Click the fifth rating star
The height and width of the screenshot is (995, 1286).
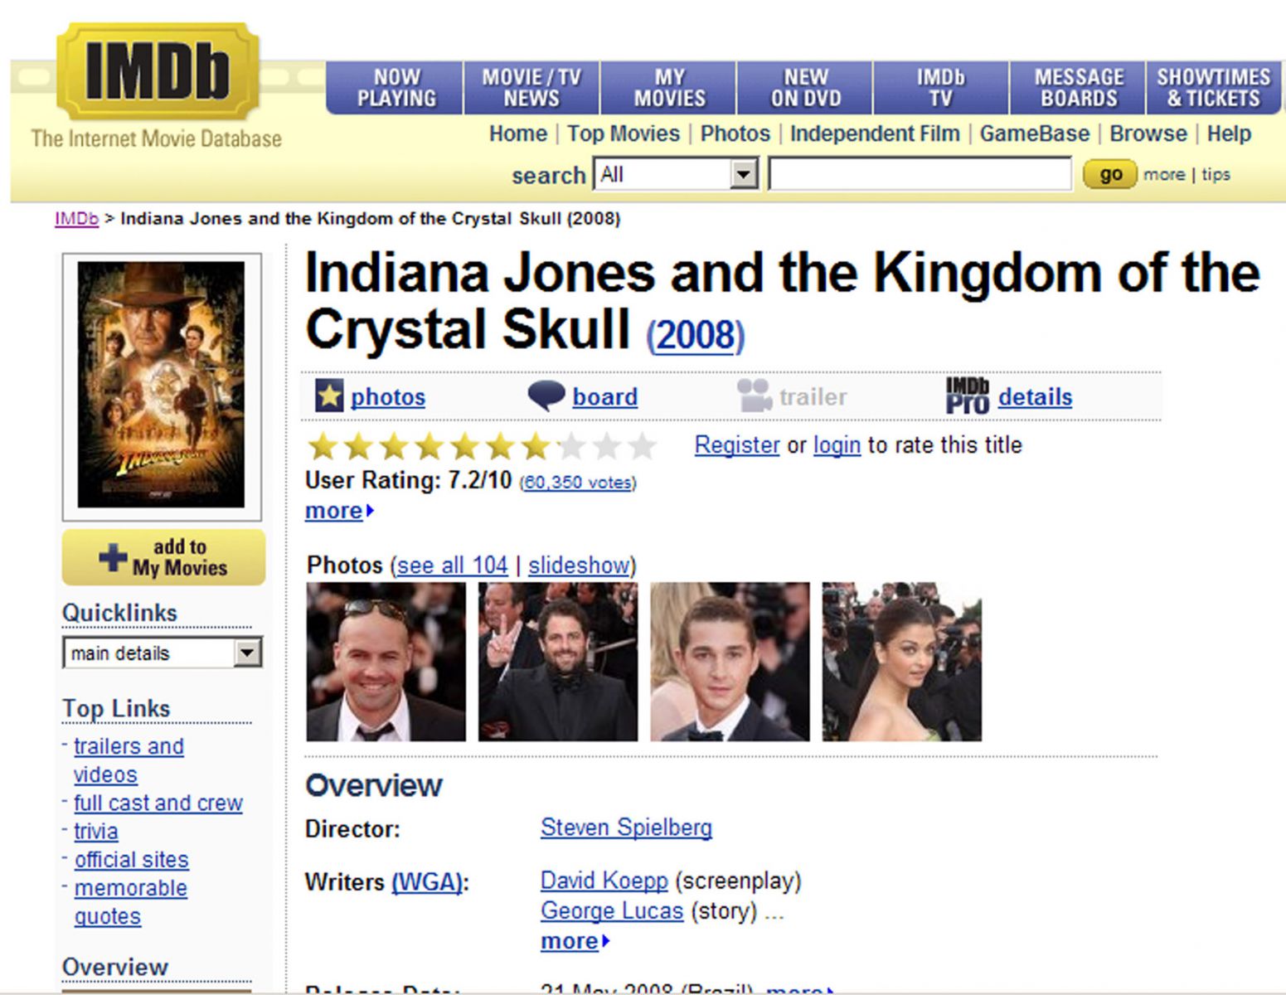464,446
